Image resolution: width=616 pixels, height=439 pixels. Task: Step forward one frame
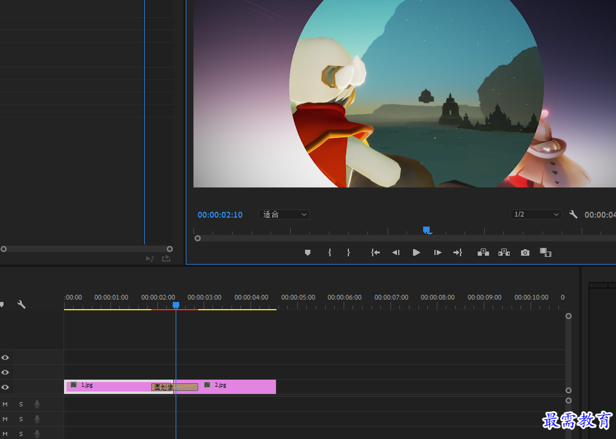437,253
